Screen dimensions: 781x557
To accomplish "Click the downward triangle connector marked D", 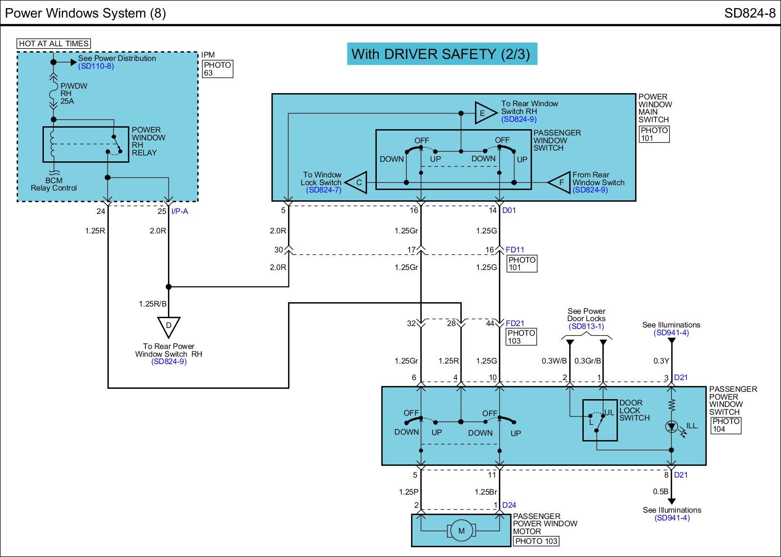I will click(169, 326).
